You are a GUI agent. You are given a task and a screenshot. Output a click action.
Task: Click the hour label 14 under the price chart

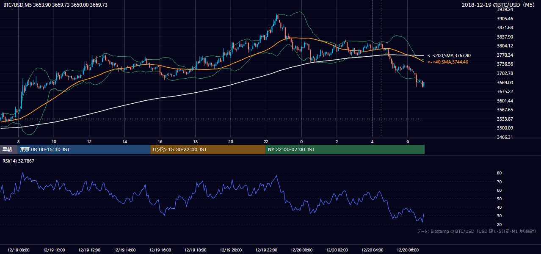point(124,141)
